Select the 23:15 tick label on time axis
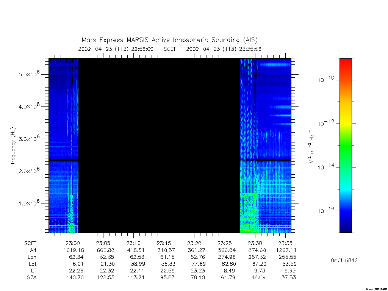This screenshot has width=388, height=291. click(164, 243)
